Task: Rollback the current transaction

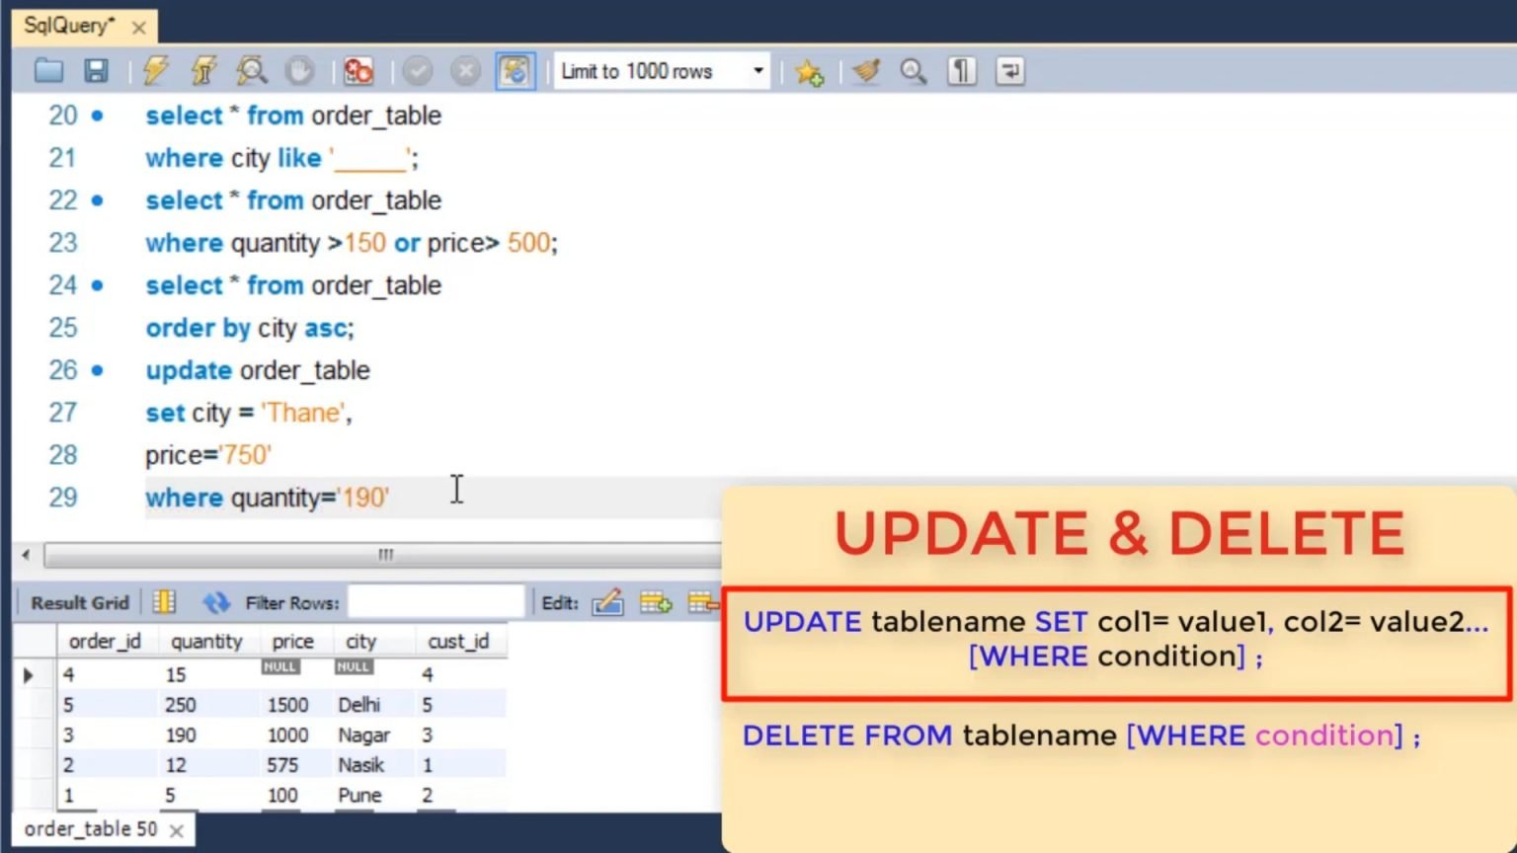Action: pos(464,70)
